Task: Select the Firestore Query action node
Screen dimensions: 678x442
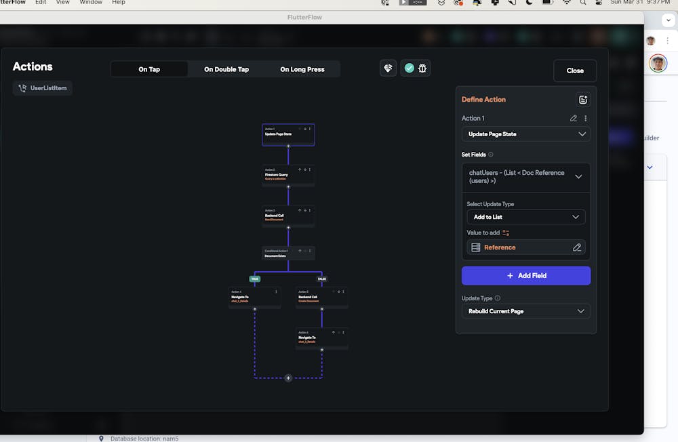Action: tap(288, 175)
